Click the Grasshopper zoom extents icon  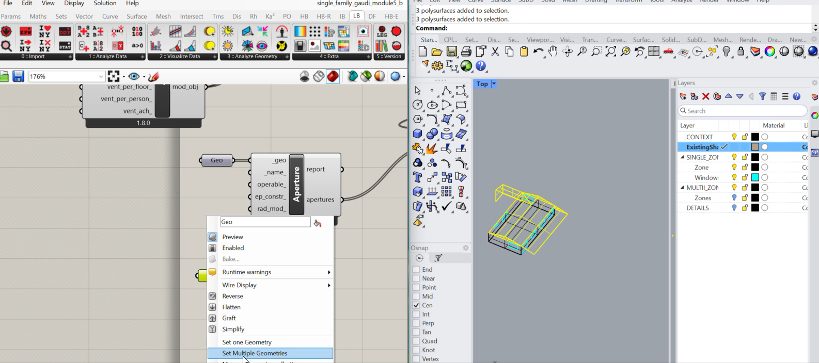pyautogui.click(x=114, y=77)
